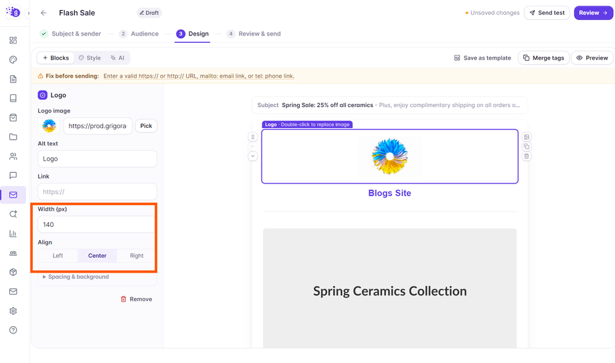Image resolution: width=615 pixels, height=363 pixels.
Task: Open the cube package icon in sidebar
Action: (13, 272)
